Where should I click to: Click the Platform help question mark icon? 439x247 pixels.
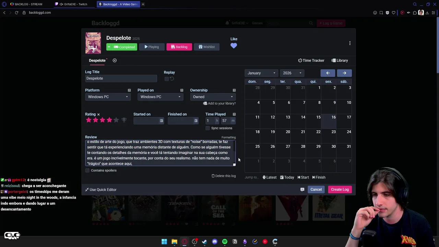click(129, 90)
